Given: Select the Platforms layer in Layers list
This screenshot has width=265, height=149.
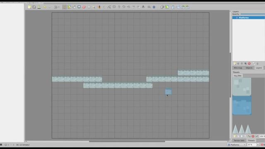Looking at the screenshot, I should pyautogui.click(x=248, y=18).
